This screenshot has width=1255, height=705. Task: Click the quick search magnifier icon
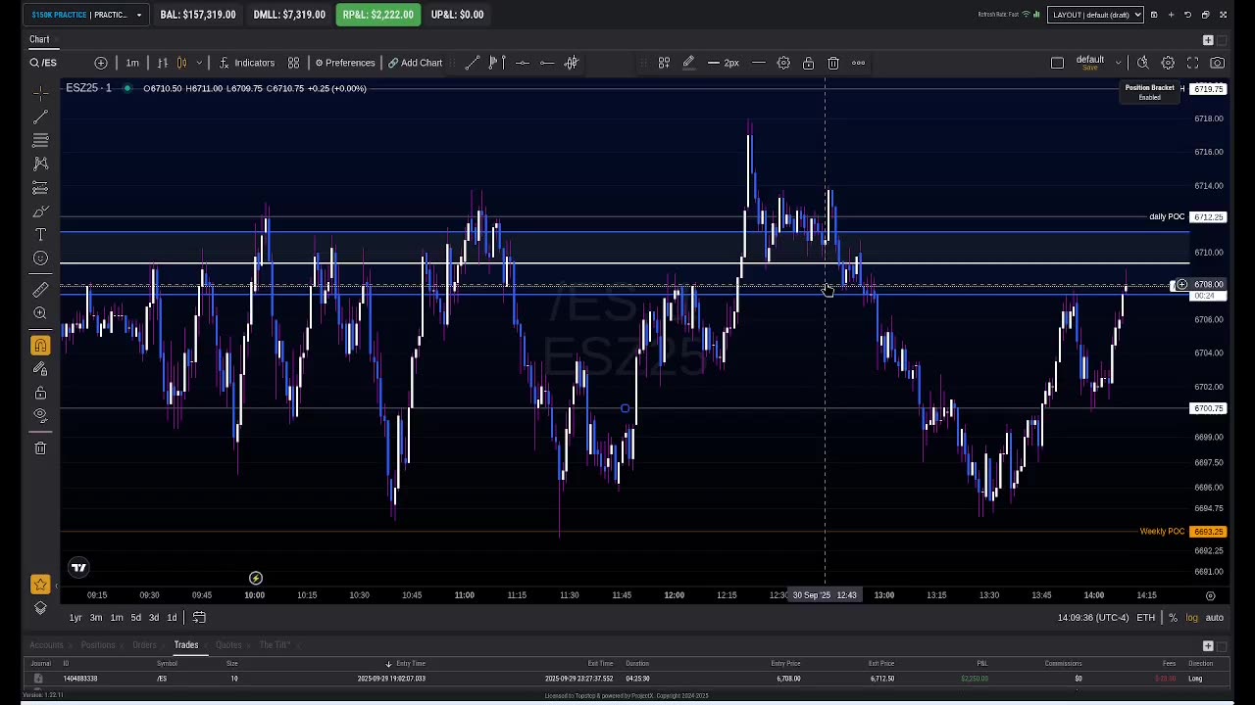(x=1143, y=63)
